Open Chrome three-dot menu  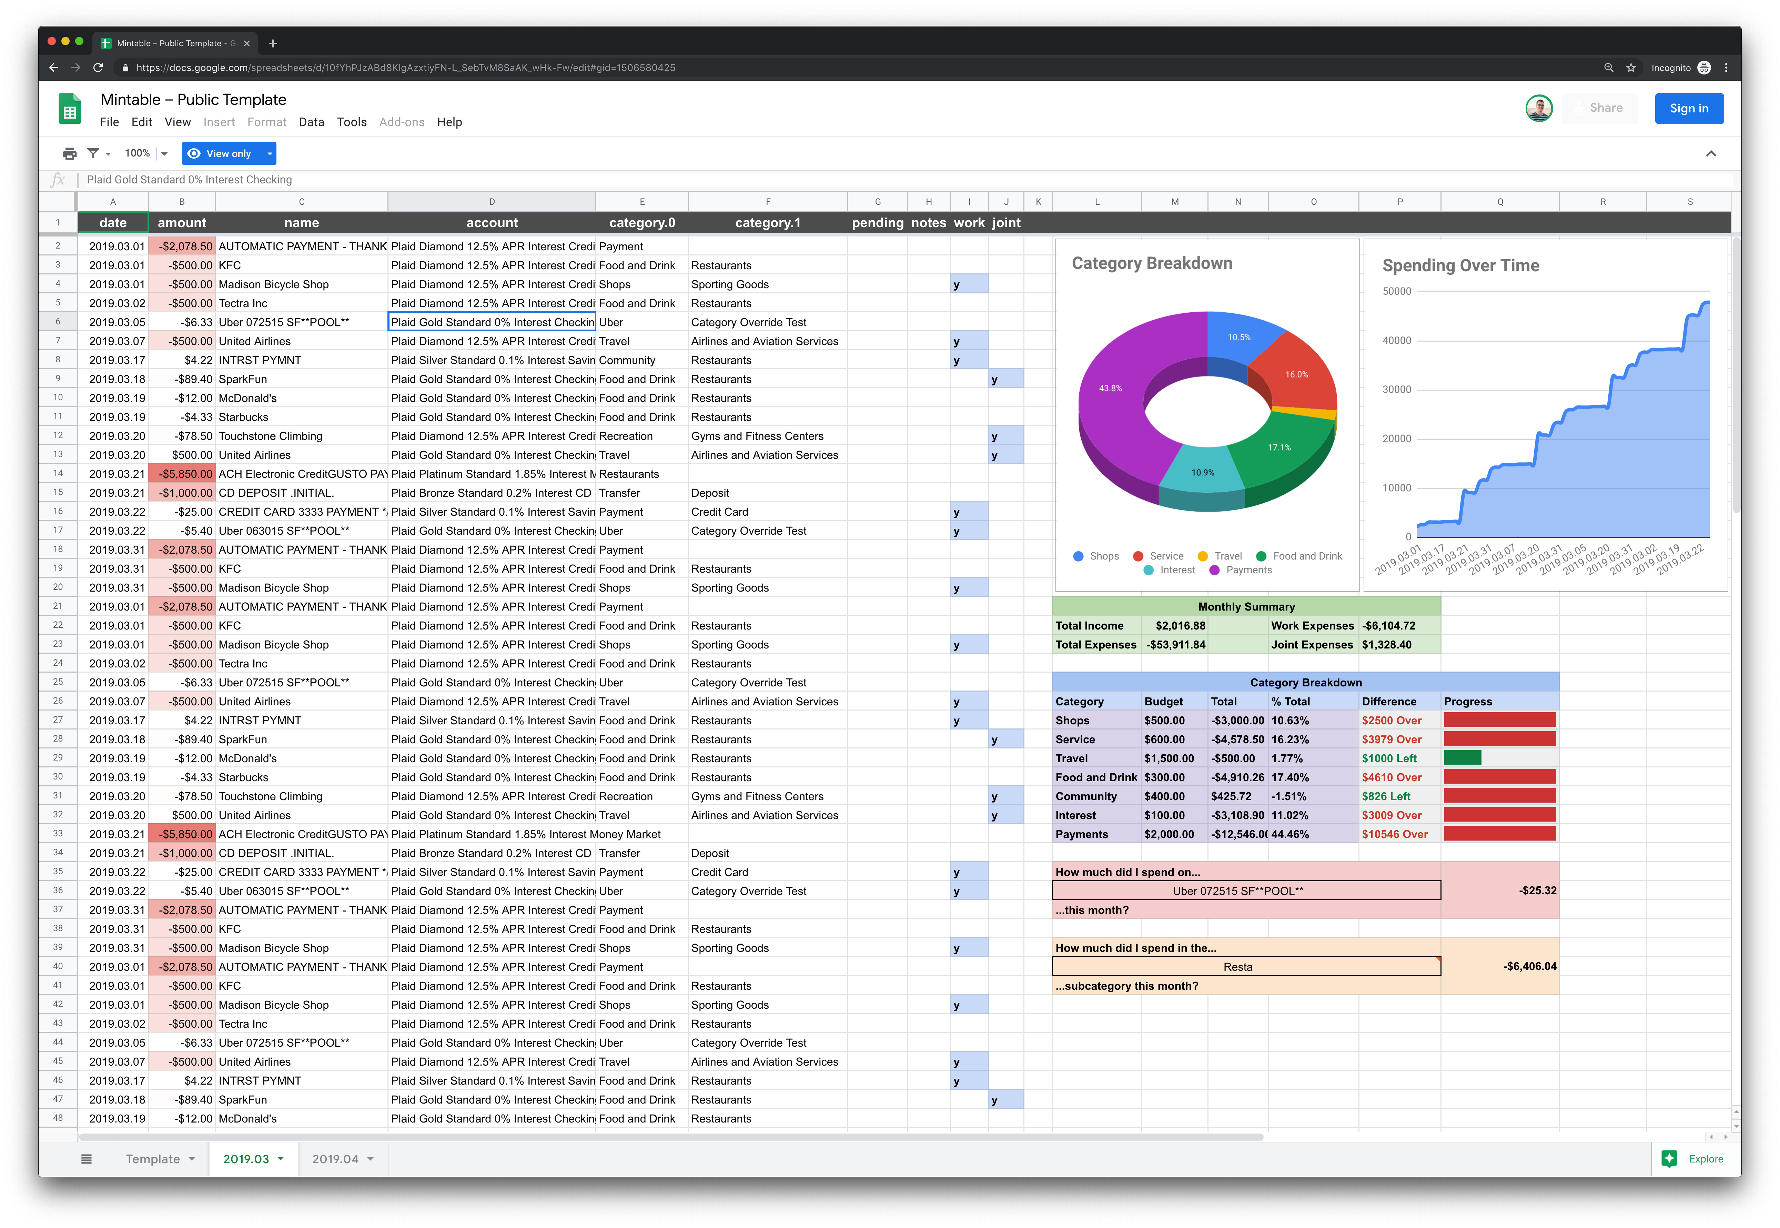(x=1726, y=68)
